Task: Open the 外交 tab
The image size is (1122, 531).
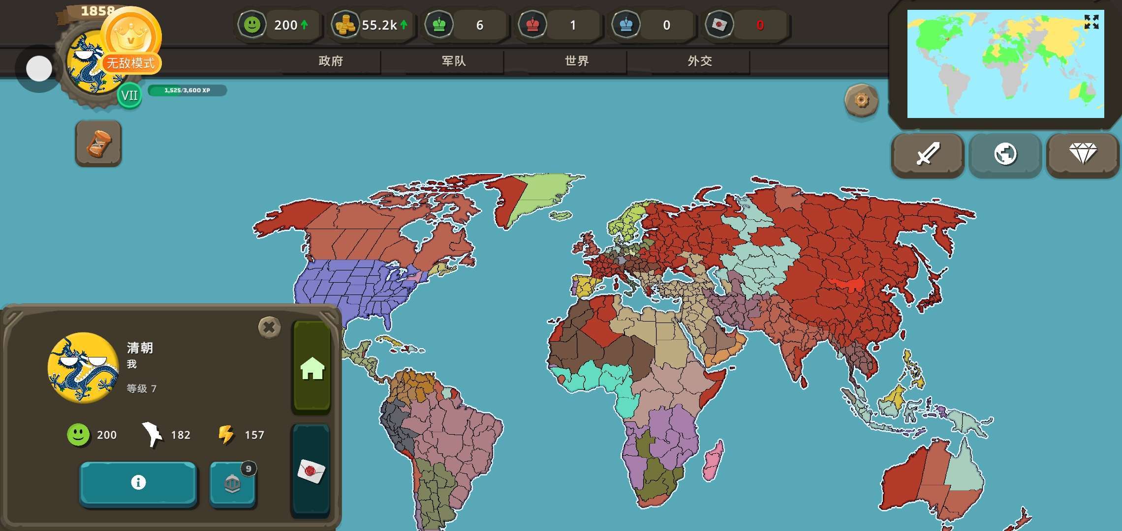Action: 700,61
